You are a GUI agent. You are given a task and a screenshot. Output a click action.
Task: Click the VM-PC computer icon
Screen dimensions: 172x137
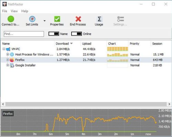(8, 49)
